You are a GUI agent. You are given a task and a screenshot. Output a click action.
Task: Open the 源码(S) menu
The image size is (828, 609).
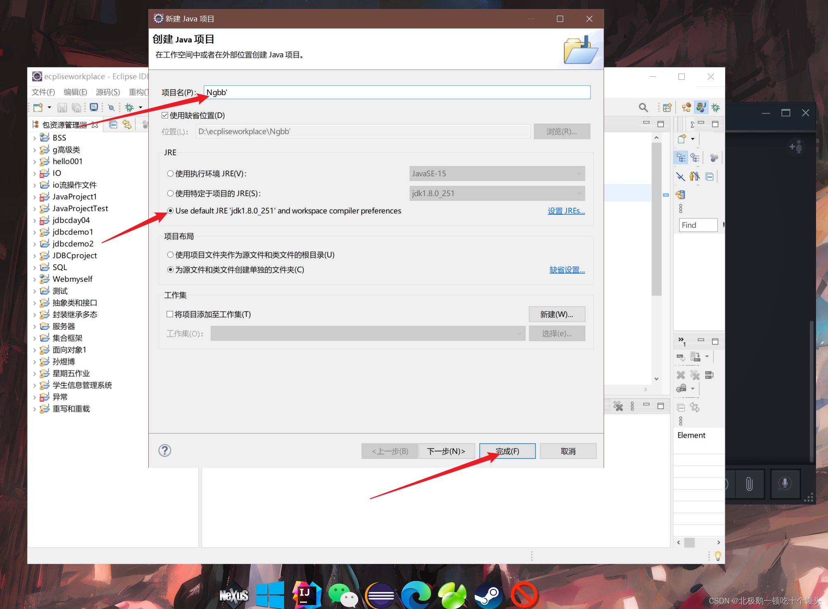coord(108,92)
